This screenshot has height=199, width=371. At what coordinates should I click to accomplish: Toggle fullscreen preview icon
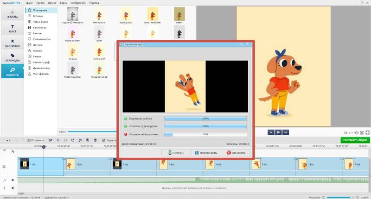(367, 133)
